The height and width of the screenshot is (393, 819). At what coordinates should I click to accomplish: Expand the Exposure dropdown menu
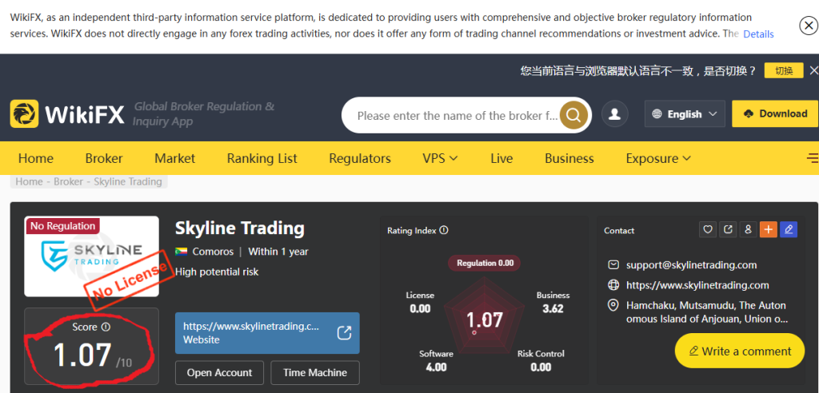point(658,159)
